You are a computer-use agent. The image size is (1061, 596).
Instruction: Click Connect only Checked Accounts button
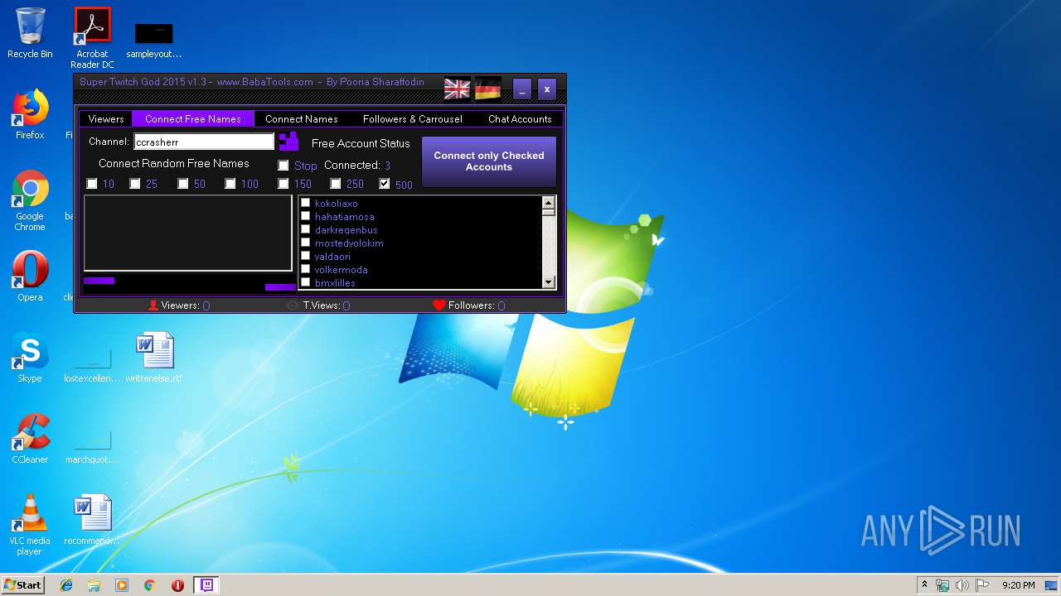(489, 161)
